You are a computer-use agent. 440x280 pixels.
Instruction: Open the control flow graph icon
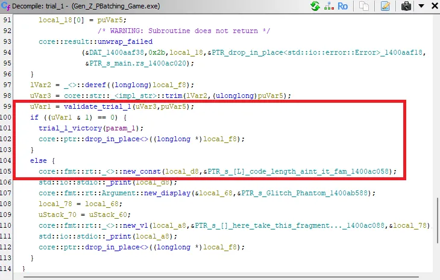pos(329,6)
